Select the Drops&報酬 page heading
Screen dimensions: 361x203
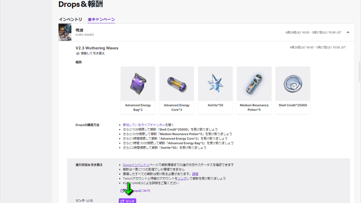point(80,4)
